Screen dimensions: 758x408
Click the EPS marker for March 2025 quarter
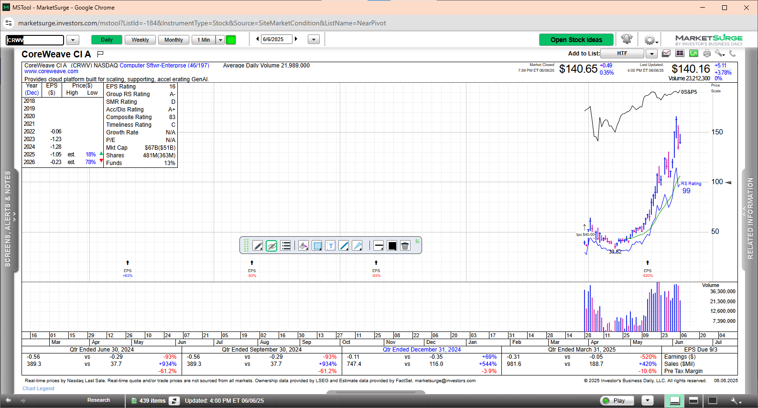(648, 269)
